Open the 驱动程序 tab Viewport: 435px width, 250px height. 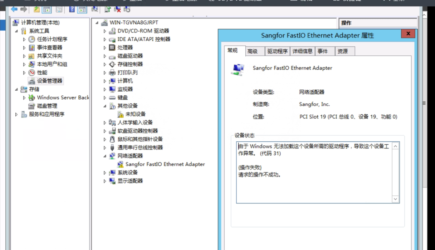277,51
